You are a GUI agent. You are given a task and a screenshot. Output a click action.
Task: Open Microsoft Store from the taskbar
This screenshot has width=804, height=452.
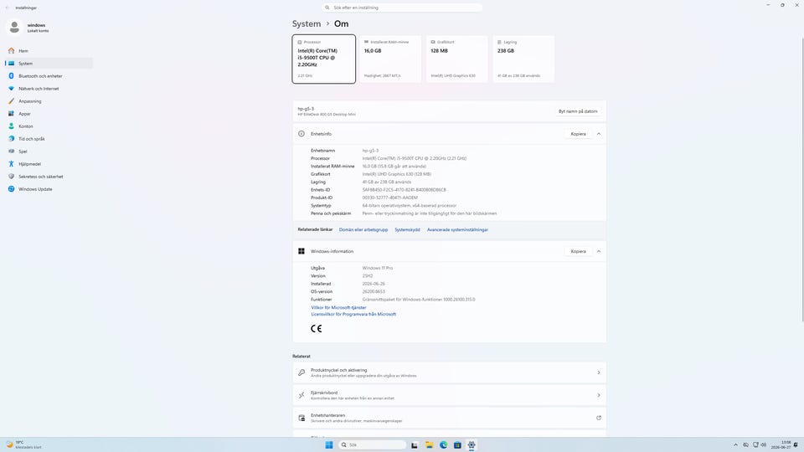click(457, 444)
